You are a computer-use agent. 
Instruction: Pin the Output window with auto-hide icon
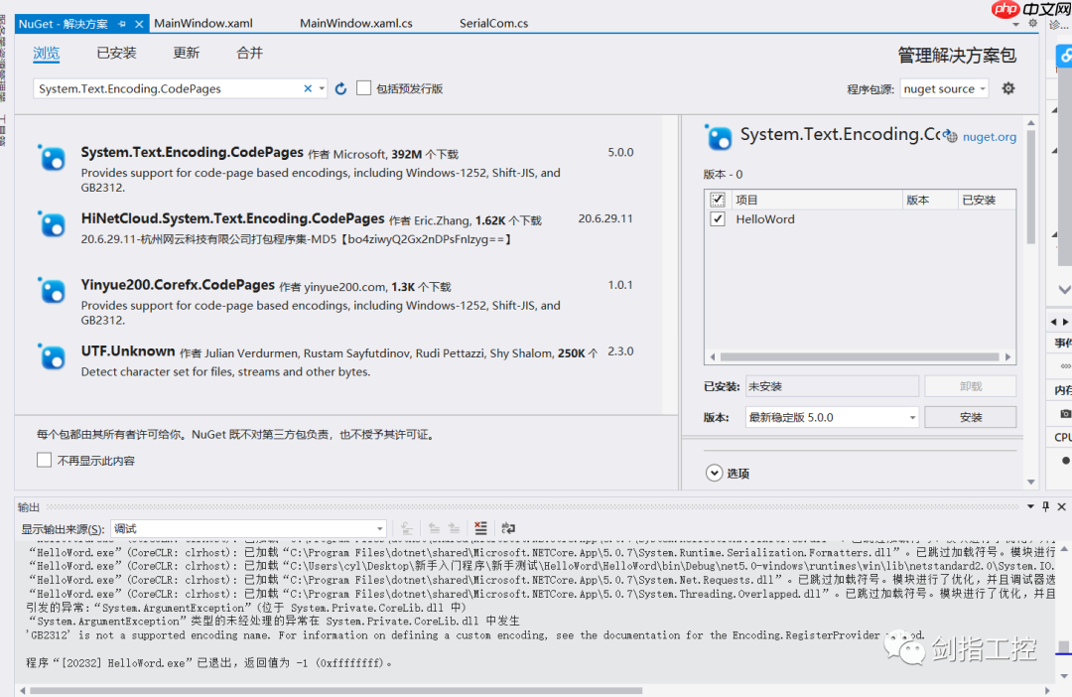pos(1045,506)
